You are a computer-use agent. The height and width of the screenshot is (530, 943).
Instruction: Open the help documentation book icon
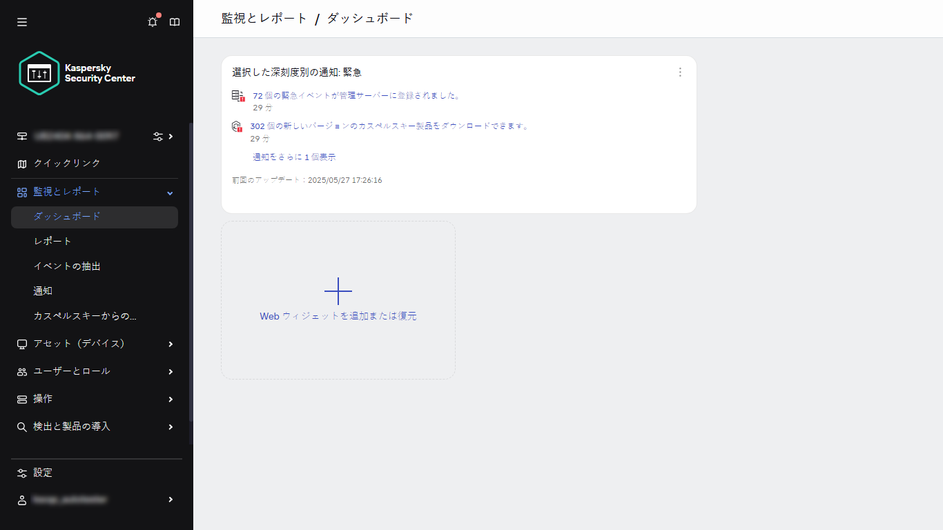coord(175,21)
